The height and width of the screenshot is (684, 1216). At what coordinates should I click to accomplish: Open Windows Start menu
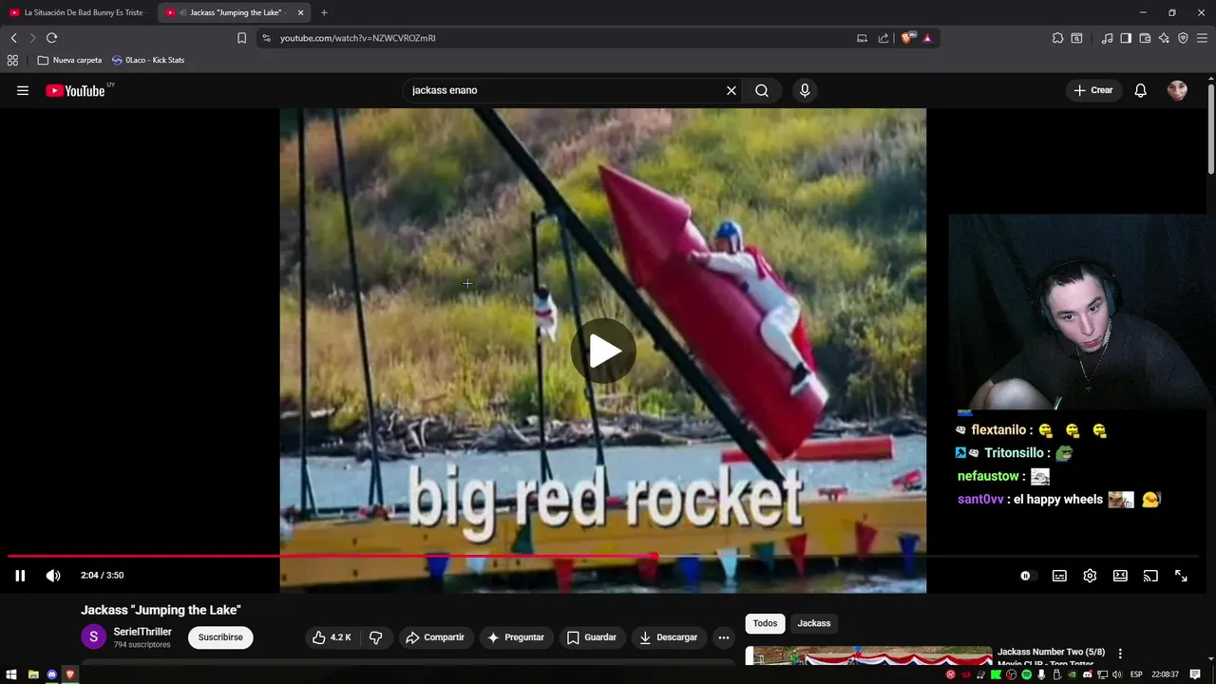tap(13, 674)
